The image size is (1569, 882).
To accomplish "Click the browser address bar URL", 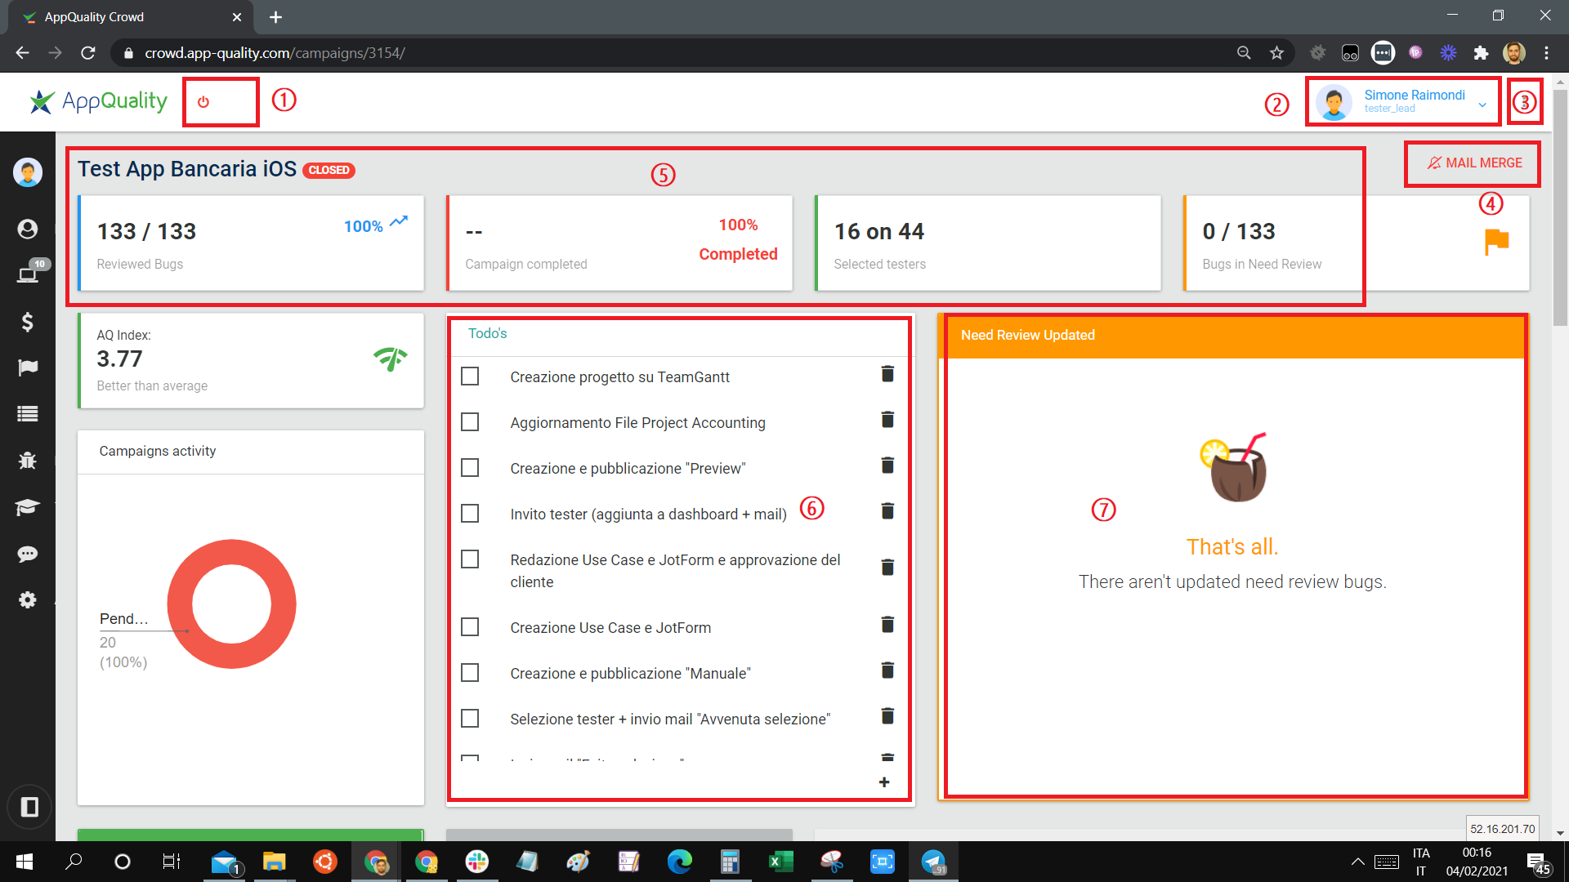I will [x=275, y=53].
